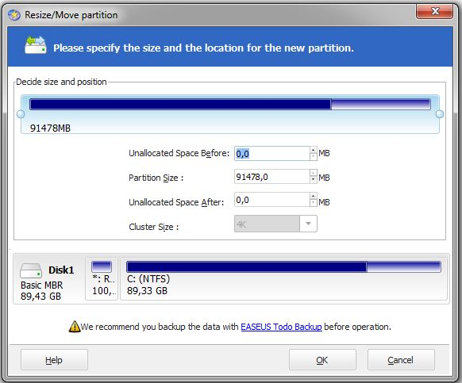Click the resize partition drive icon in banner
Screen dimensions: 462x383
pos(36,45)
